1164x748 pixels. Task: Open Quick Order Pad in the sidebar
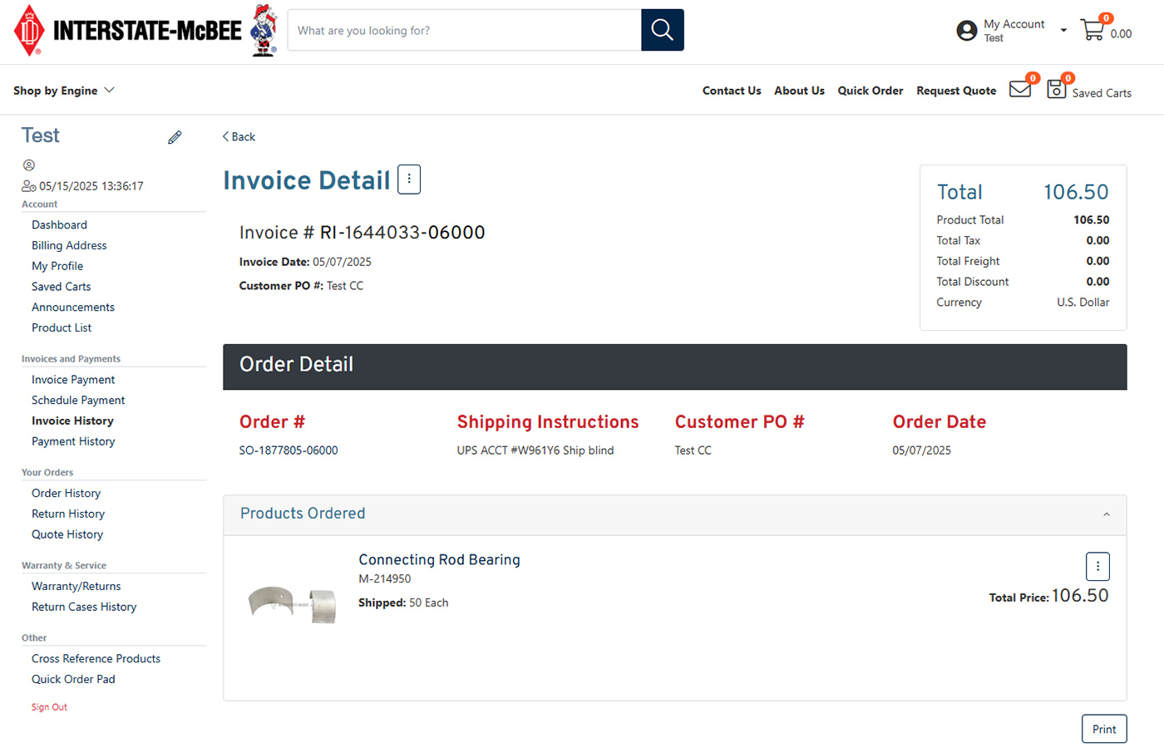73,679
